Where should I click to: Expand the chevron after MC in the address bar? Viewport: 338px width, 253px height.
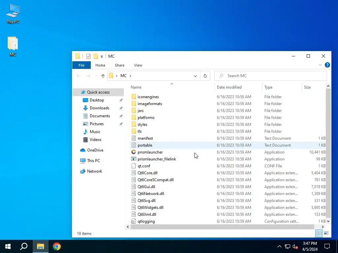tap(130, 76)
